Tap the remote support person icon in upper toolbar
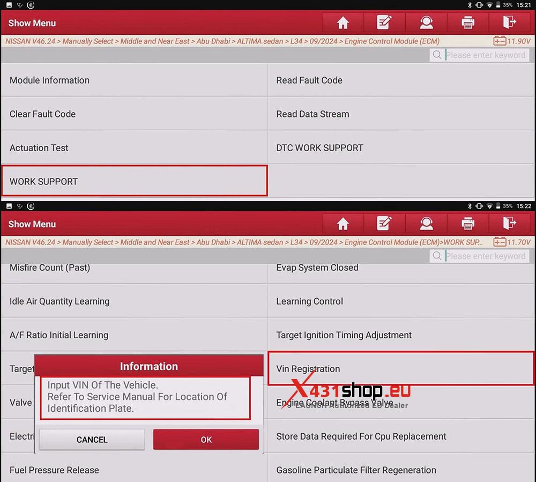536x482 pixels. pyautogui.click(x=426, y=23)
